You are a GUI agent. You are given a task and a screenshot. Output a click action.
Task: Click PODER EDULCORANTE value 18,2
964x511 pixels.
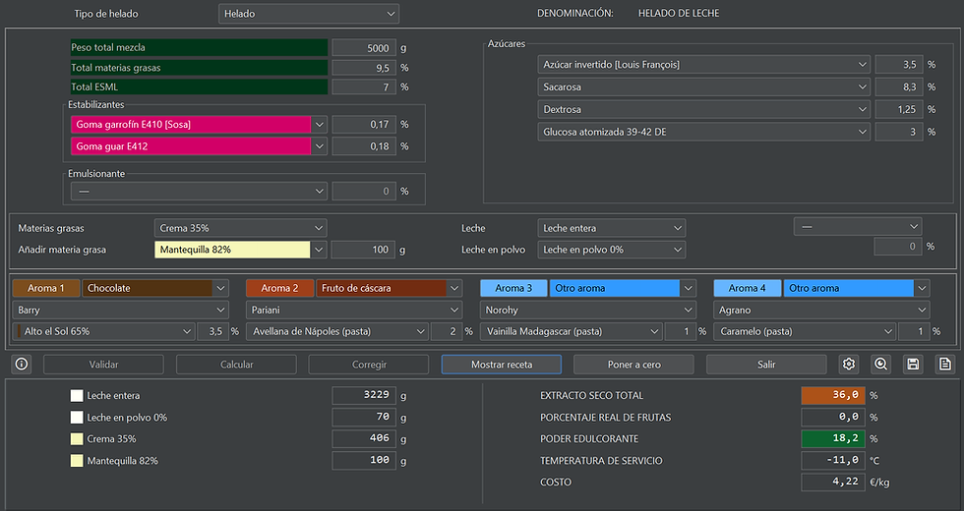point(833,438)
